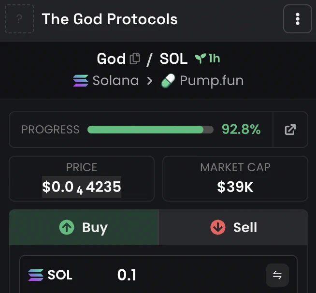The height and width of the screenshot is (293, 316).
Task: Click the green sprout age icon
Action: [x=200, y=59]
